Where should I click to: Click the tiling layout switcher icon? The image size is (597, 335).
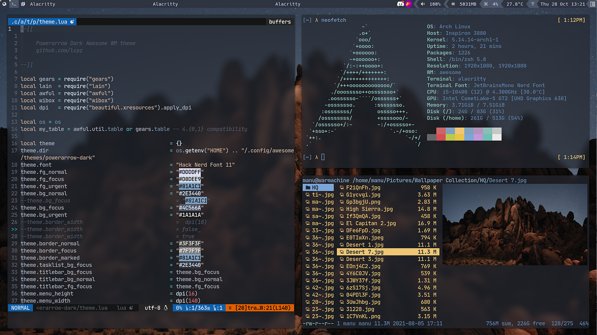click(592, 4)
